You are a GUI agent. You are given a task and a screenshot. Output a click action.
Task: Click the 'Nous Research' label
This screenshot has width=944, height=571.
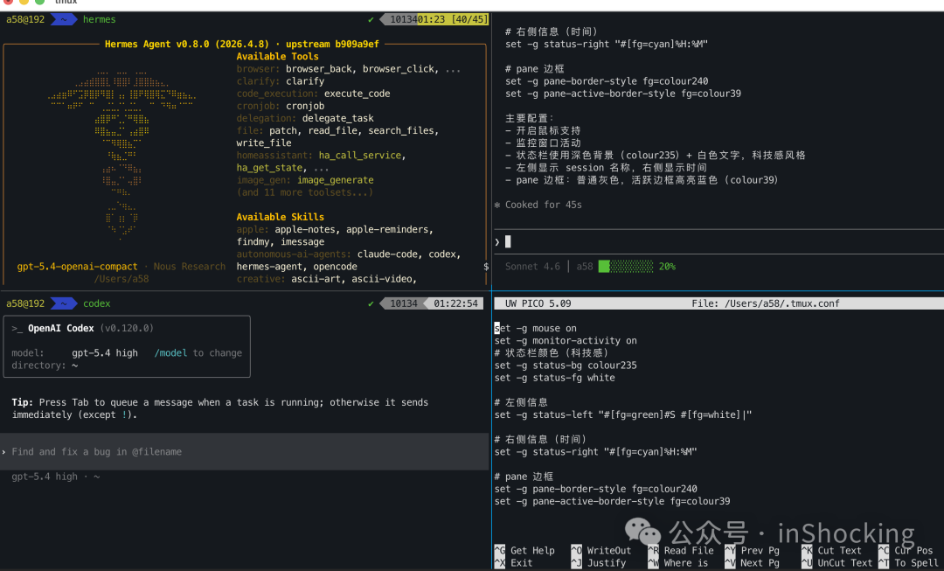(190, 266)
